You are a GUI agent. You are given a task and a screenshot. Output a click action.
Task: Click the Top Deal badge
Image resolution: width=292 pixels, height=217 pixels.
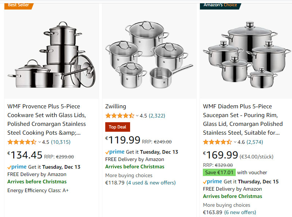(117, 127)
